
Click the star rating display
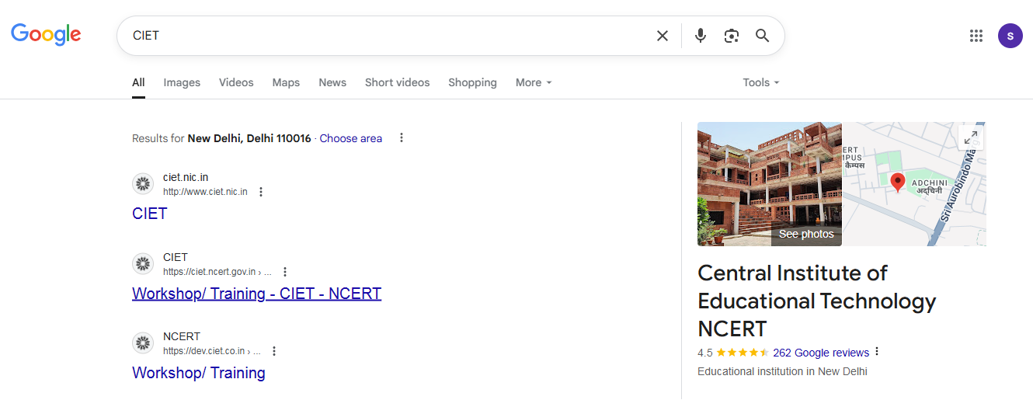click(x=743, y=353)
